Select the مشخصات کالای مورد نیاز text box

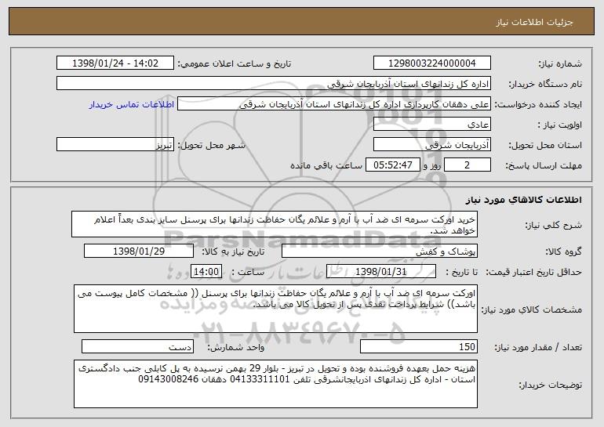click(275, 309)
